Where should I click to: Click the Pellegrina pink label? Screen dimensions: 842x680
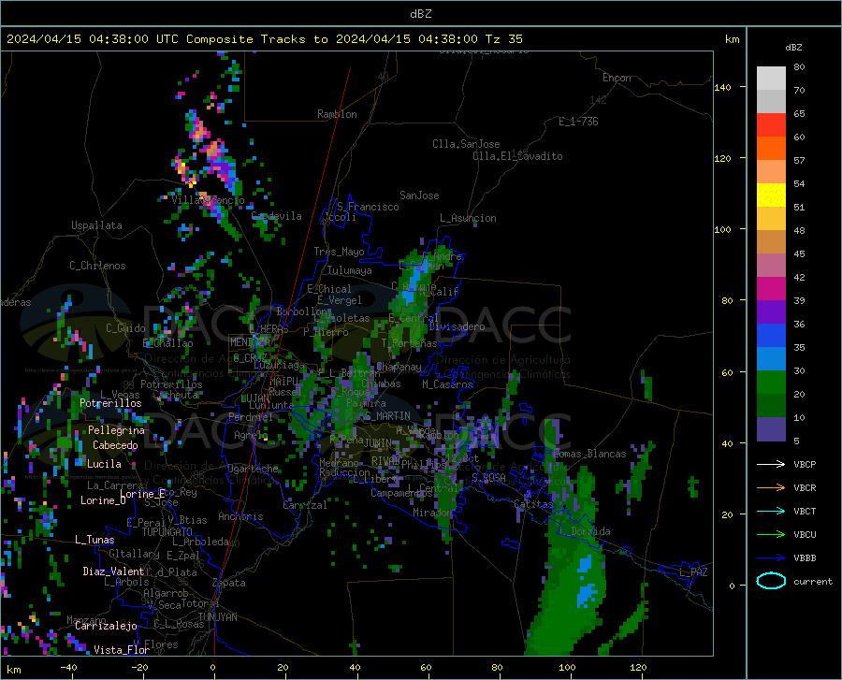click(117, 430)
